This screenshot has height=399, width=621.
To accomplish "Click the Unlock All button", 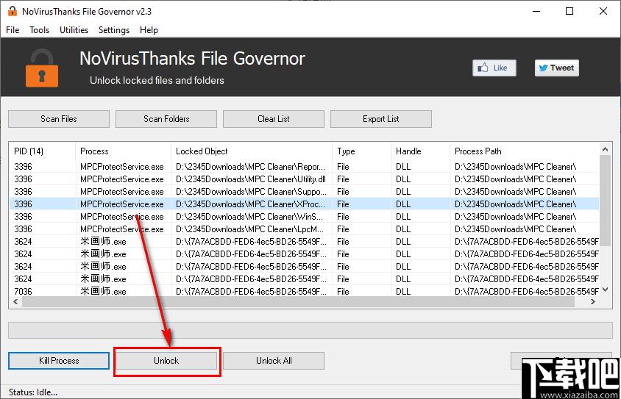I will pos(274,361).
